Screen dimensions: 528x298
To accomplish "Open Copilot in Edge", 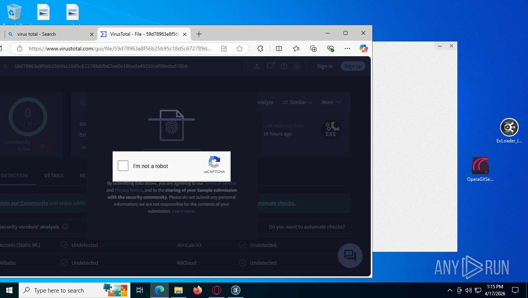I will (363, 49).
